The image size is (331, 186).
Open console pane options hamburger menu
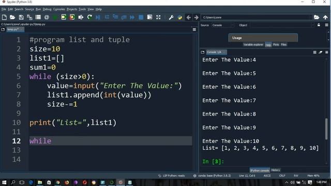pos(326,52)
